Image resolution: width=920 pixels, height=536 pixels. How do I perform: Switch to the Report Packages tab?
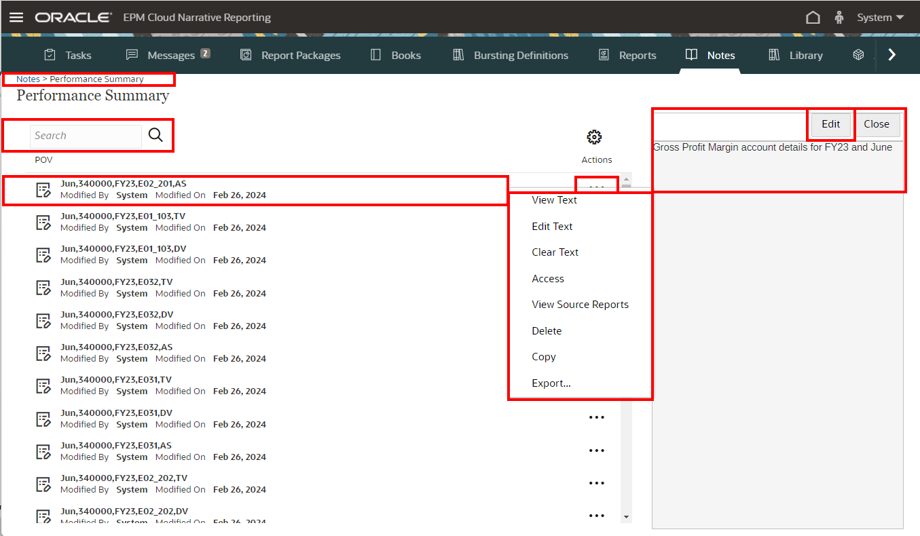tap(291, 56)
